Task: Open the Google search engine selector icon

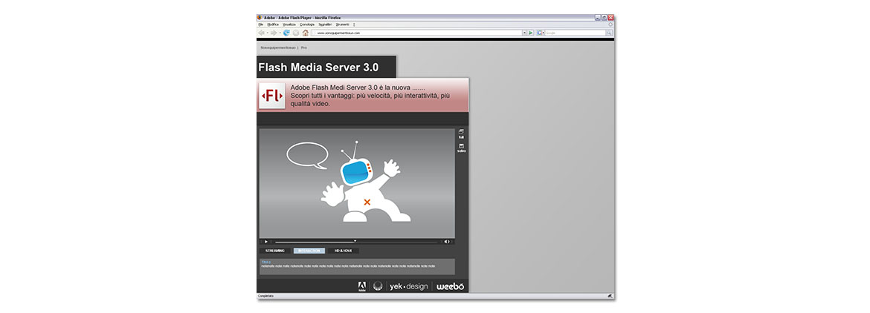Action: coord(540,33)
